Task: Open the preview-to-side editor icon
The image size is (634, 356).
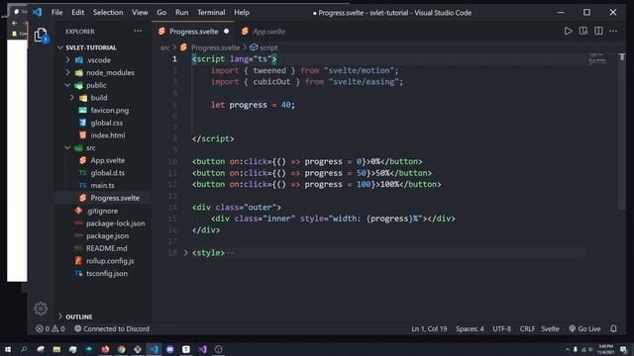Action: tap(583, 31)
